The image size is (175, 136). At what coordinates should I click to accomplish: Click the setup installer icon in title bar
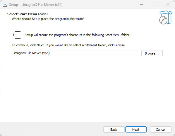(x=5, y=5)
